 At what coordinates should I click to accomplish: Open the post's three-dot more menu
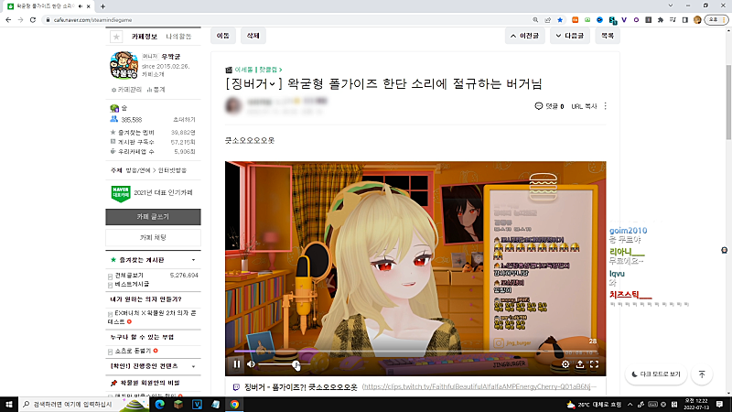click(606, 106)
